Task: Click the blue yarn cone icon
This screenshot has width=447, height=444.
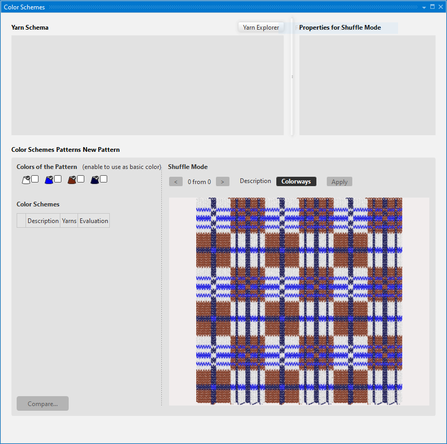Action: [x=49, y=180]
